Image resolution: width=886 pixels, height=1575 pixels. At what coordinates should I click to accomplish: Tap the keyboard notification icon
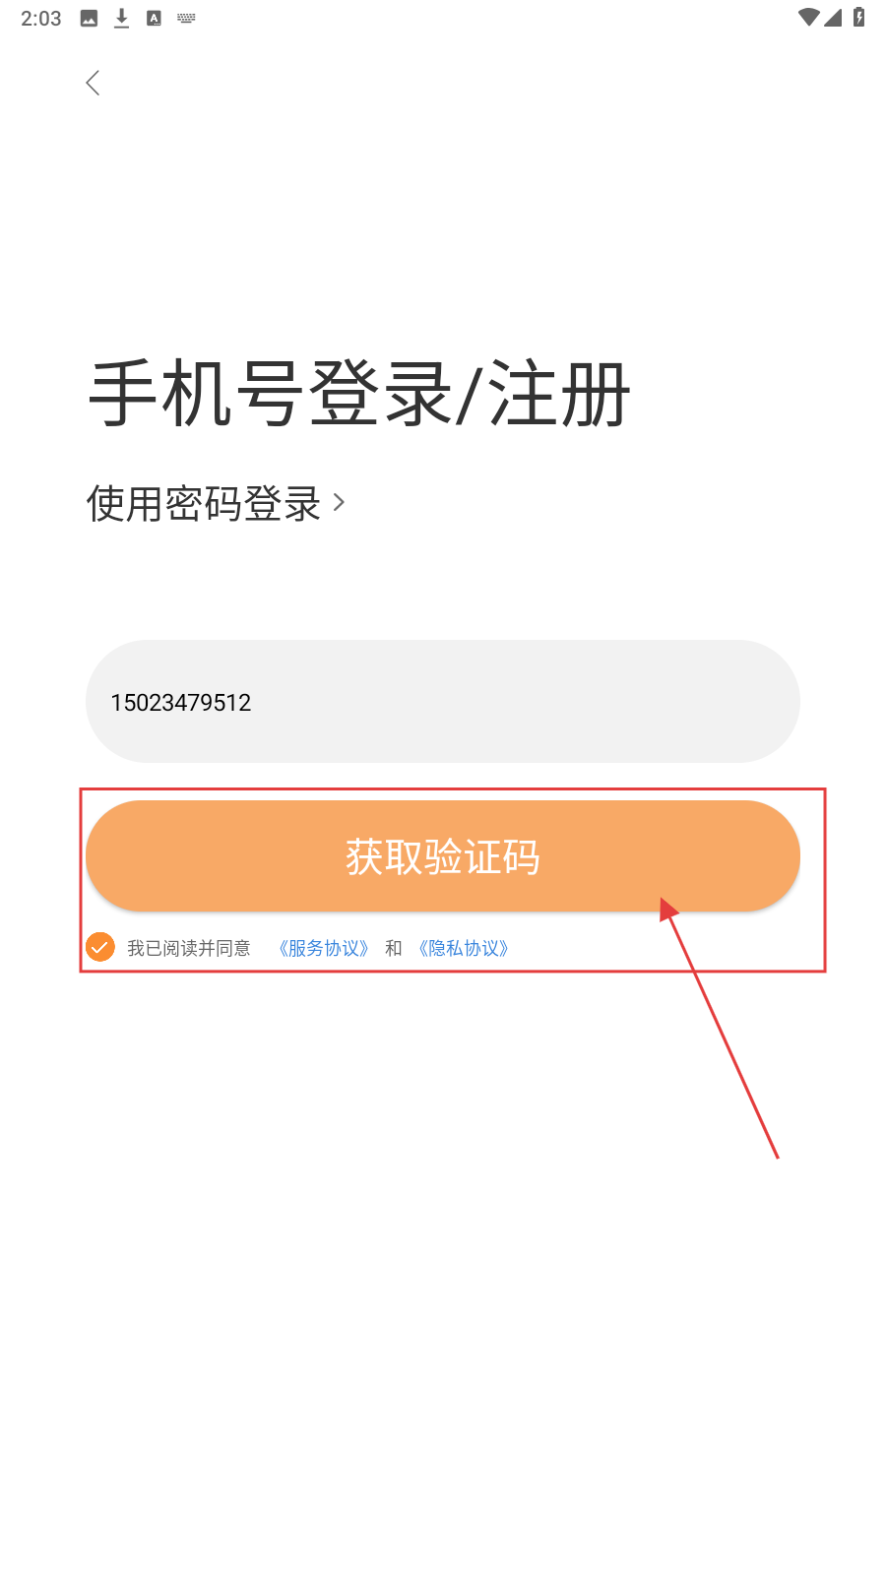pyautogui.click(x=186, y=18)
